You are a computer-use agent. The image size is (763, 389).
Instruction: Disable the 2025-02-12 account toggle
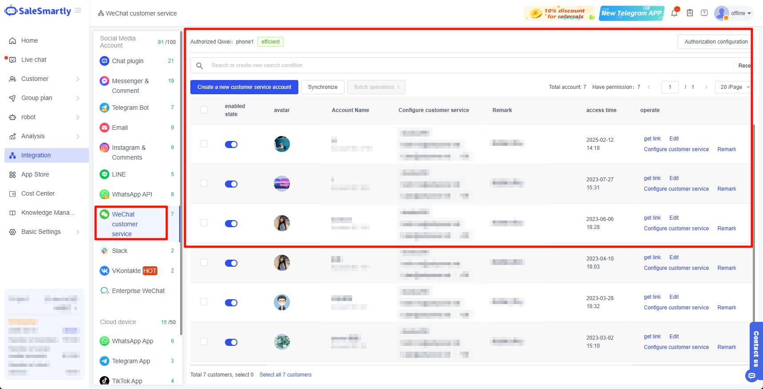coord(231,144)
